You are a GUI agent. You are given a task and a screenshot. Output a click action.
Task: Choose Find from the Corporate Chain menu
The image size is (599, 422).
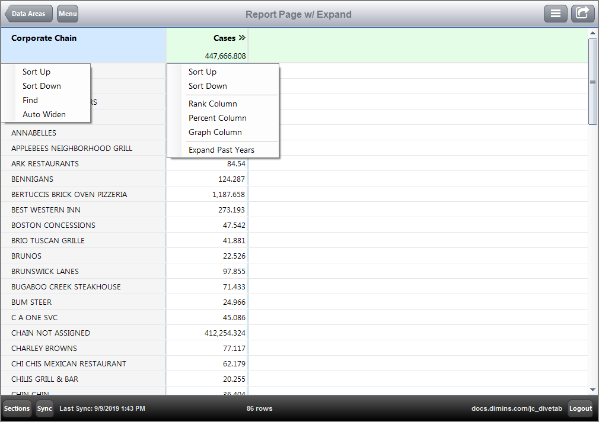[x=30, y=100]
